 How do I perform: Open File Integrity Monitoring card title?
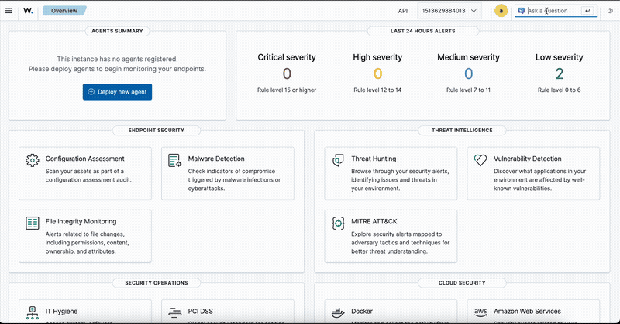(81, 221)
